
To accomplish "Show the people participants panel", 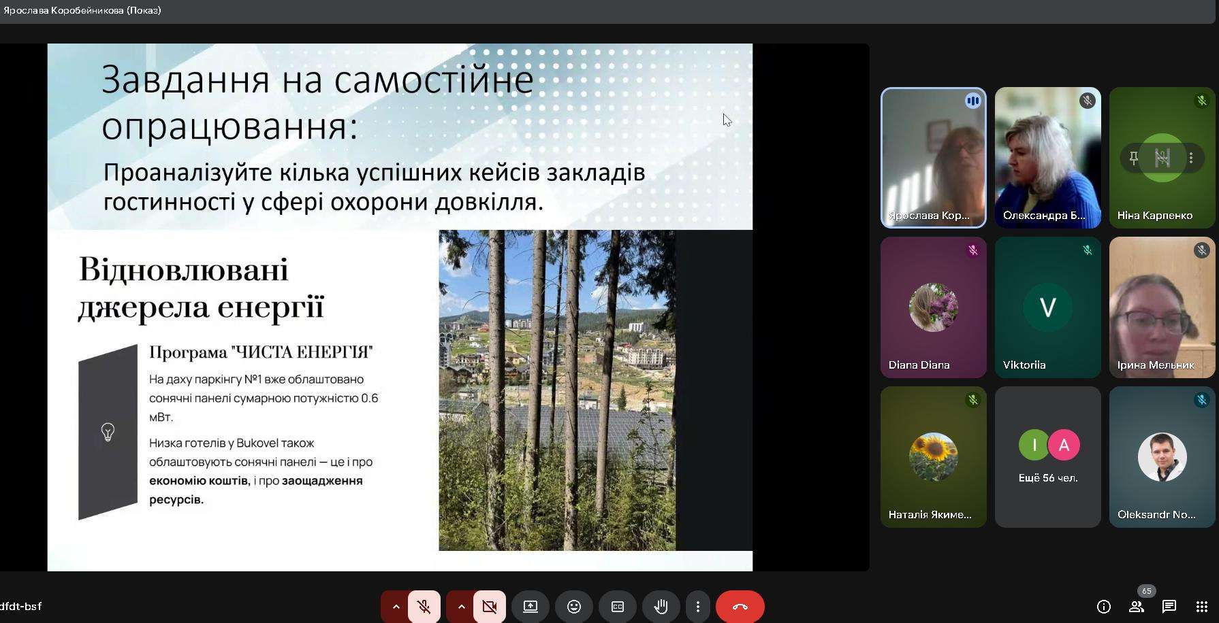I will coord(1136,607).
